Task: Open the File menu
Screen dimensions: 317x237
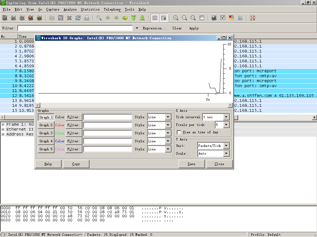Action: 7,9
